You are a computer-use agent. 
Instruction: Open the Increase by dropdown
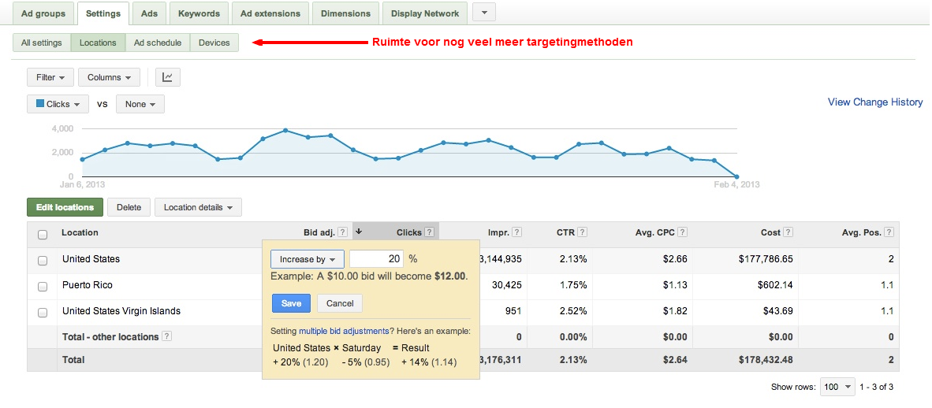307,259
